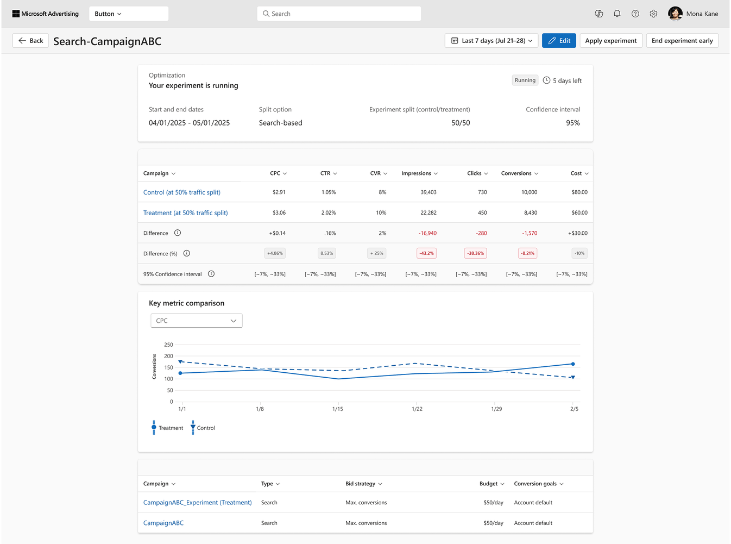This screenshot has height=544, width=731.
Task: Sort by the Conversions column header
Action: pyautogui.click(x=520, y=173)
